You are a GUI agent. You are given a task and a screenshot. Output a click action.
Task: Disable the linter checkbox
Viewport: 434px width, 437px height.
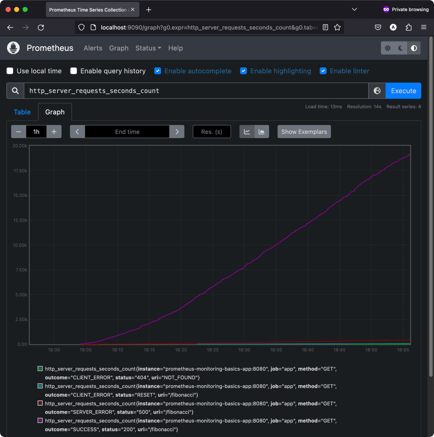tap(323, 71)
